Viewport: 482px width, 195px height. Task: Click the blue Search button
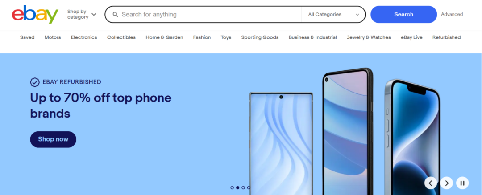coord(403,14)
